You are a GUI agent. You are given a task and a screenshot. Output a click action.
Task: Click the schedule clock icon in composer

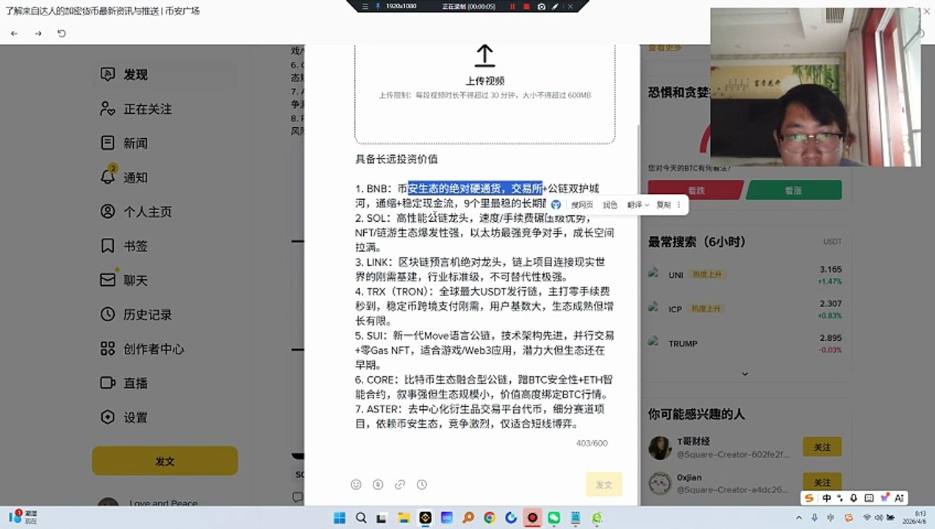click(x=422, y=484)
